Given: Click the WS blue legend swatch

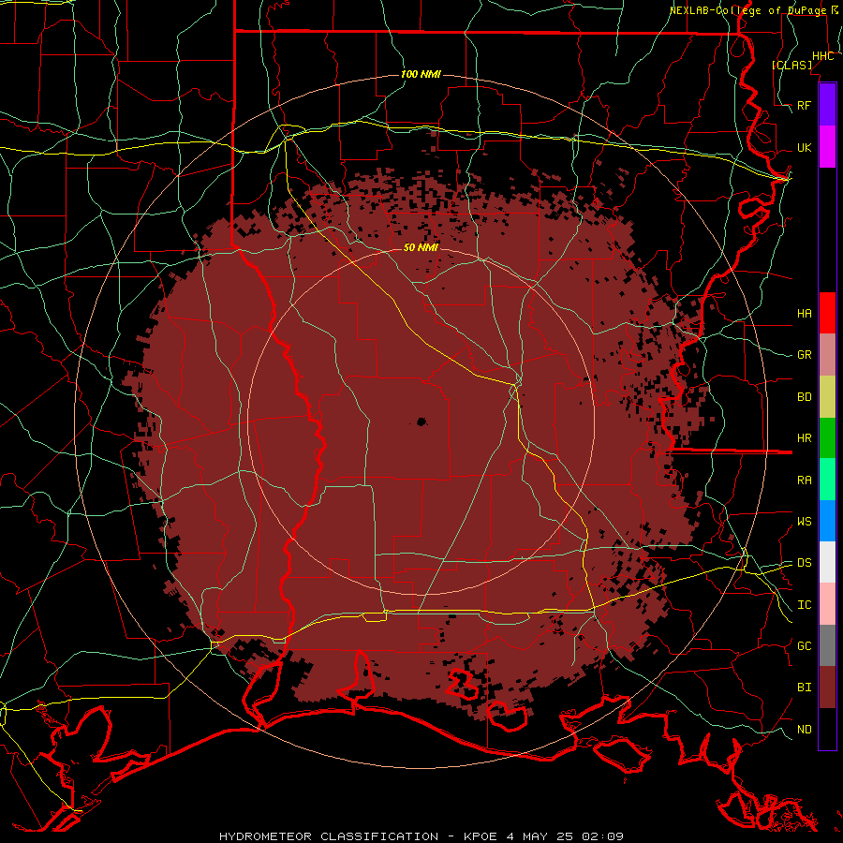Looking at the screenshot, I should click(x=827, y=521).
